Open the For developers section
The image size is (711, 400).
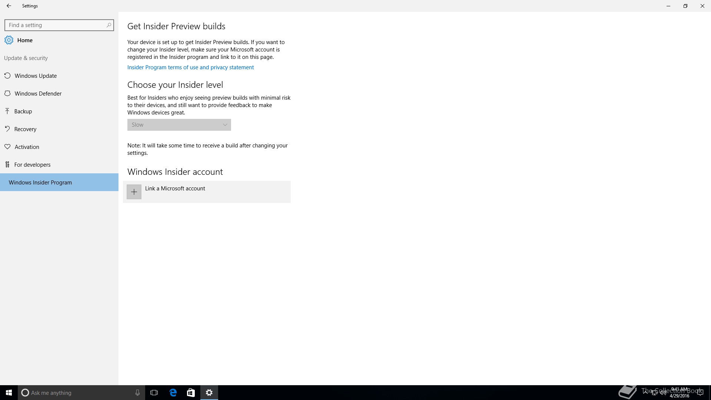59,164
